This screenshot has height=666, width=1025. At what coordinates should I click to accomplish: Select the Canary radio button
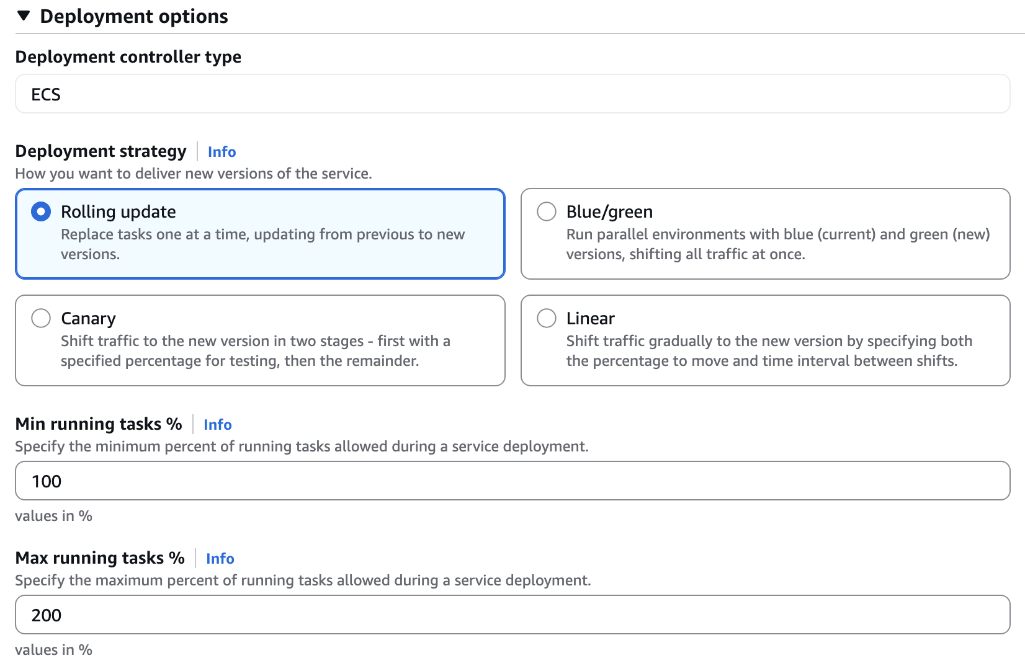[41, 318]
